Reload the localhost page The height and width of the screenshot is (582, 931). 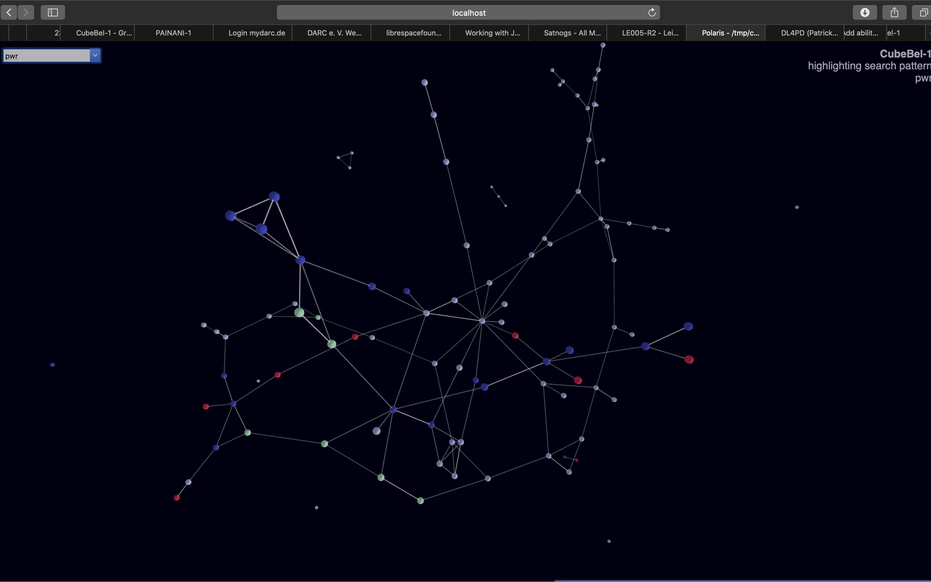coord(652,13)
